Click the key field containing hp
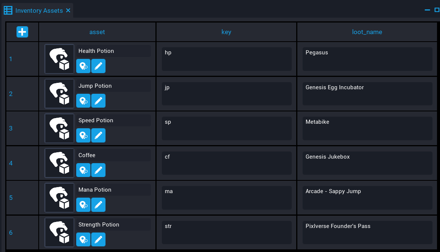The height and width of the screenshot is (252, 440). 226,58
